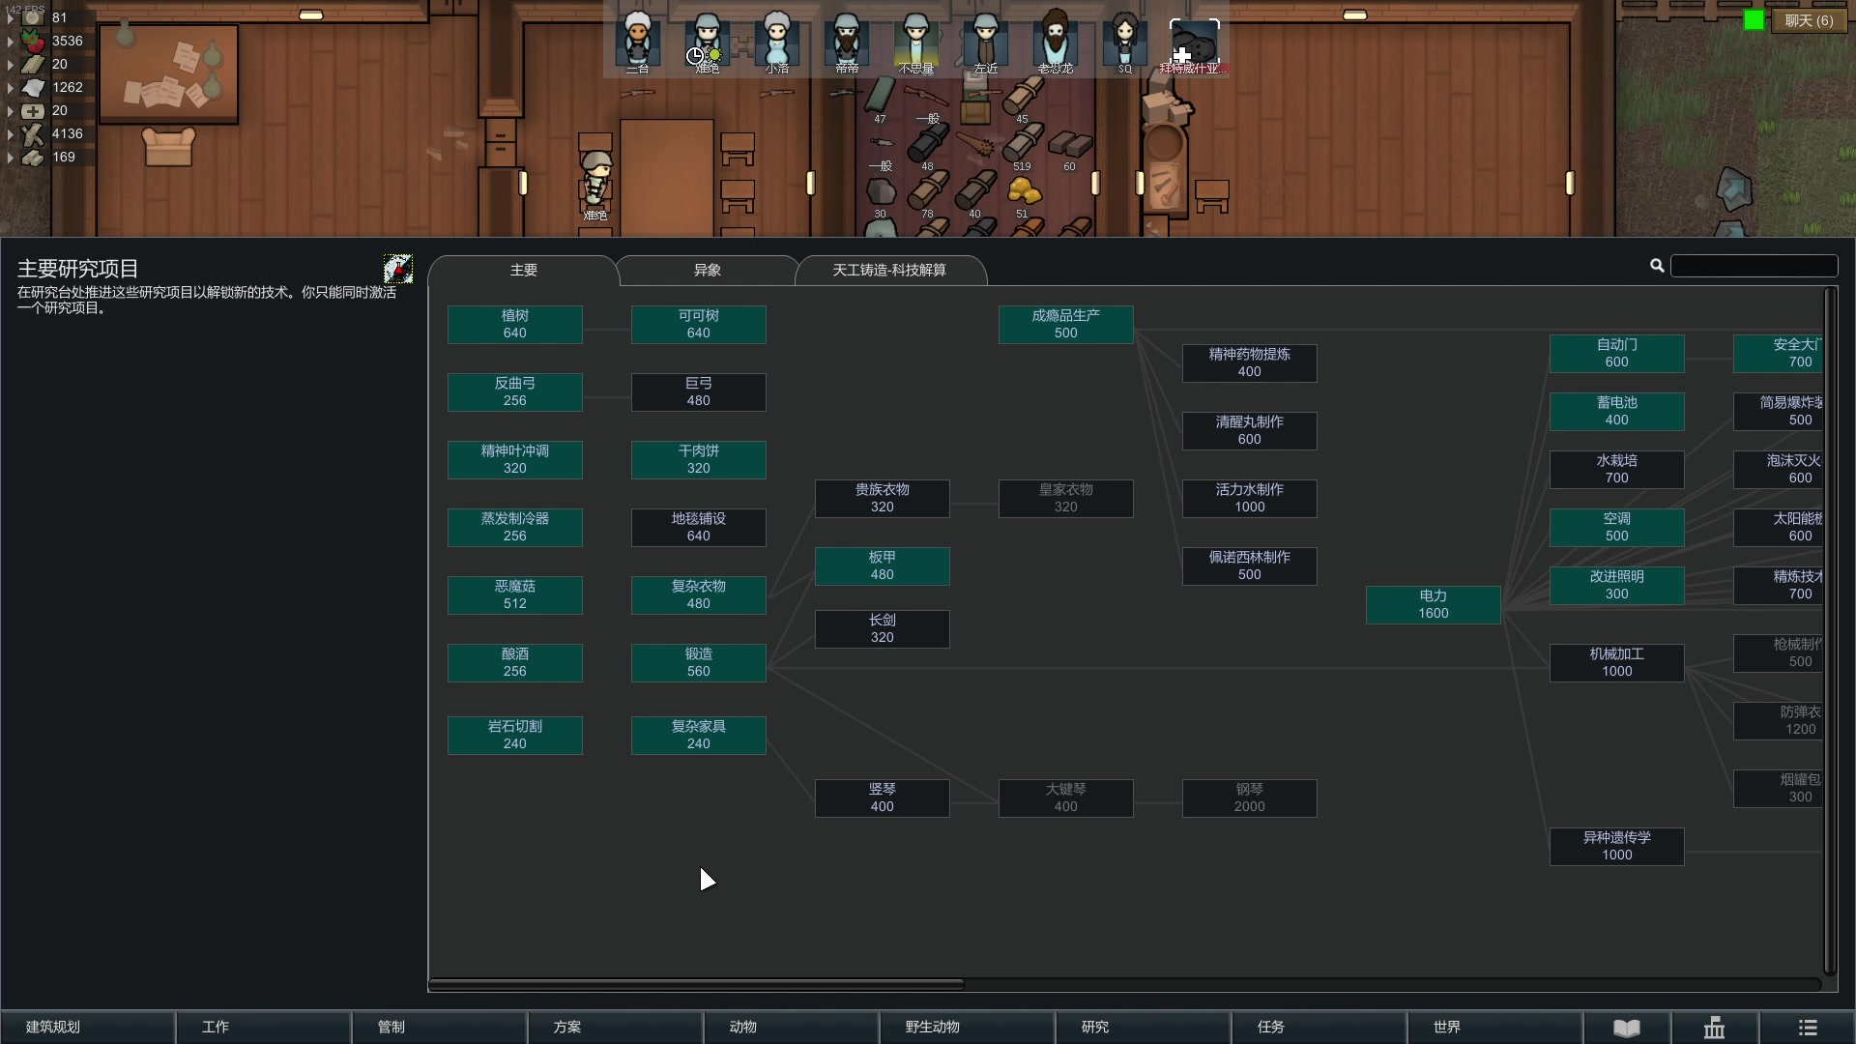Select colonist portrait 帝帝

tap(846, 41)
